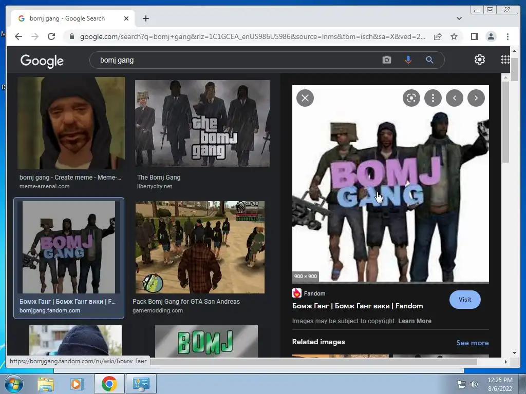Image resolution: width=526 pixels, height=394 pixels.
Task: Click the Visit button for Fandom
Action: point(464,300)
